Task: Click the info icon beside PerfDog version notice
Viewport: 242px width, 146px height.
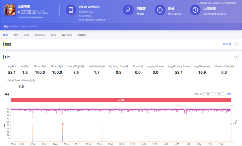Action: tap(198, 3)
